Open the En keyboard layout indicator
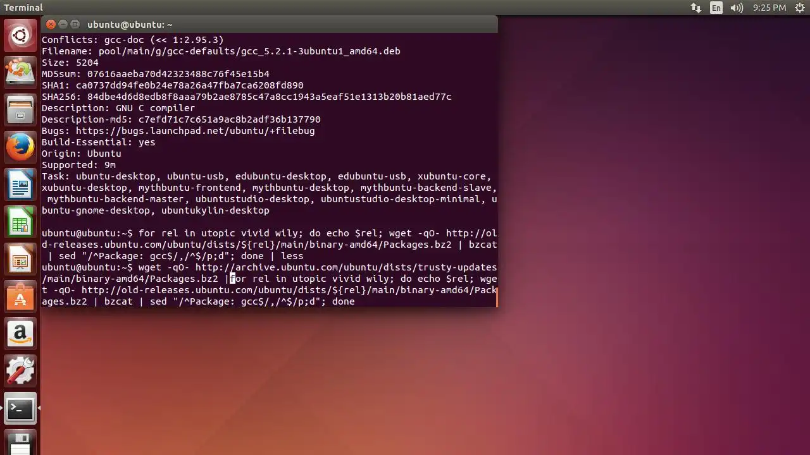 (716, 8)
